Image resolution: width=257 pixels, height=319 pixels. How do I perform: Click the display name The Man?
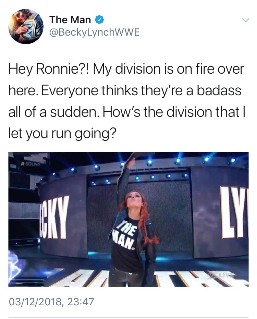[70, 20]
